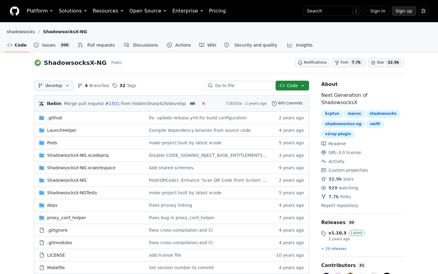Click the star icon beside 32.9k stars

(x=324, y=179)
